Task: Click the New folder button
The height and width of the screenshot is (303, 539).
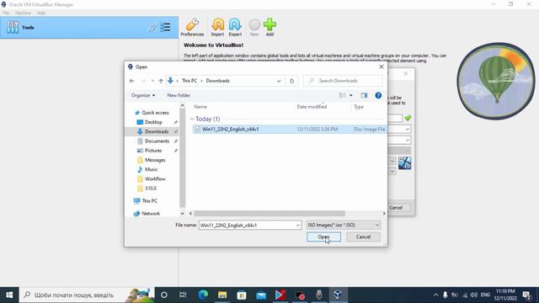Action: pos(179,95)
